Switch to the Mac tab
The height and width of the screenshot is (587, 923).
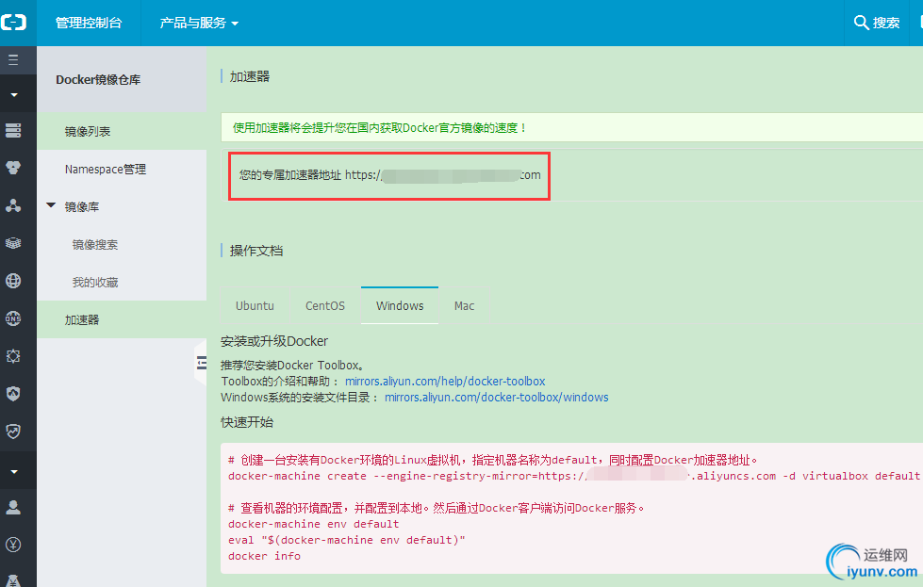click(465, 306)
